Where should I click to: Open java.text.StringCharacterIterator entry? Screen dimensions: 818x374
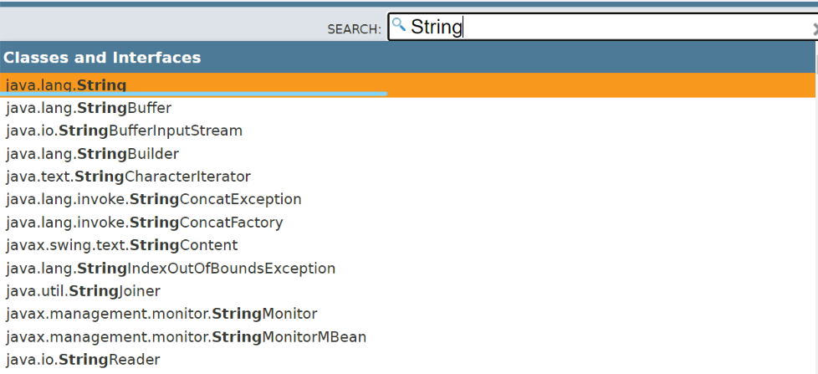pyautogui.click(x=128, y=177)
